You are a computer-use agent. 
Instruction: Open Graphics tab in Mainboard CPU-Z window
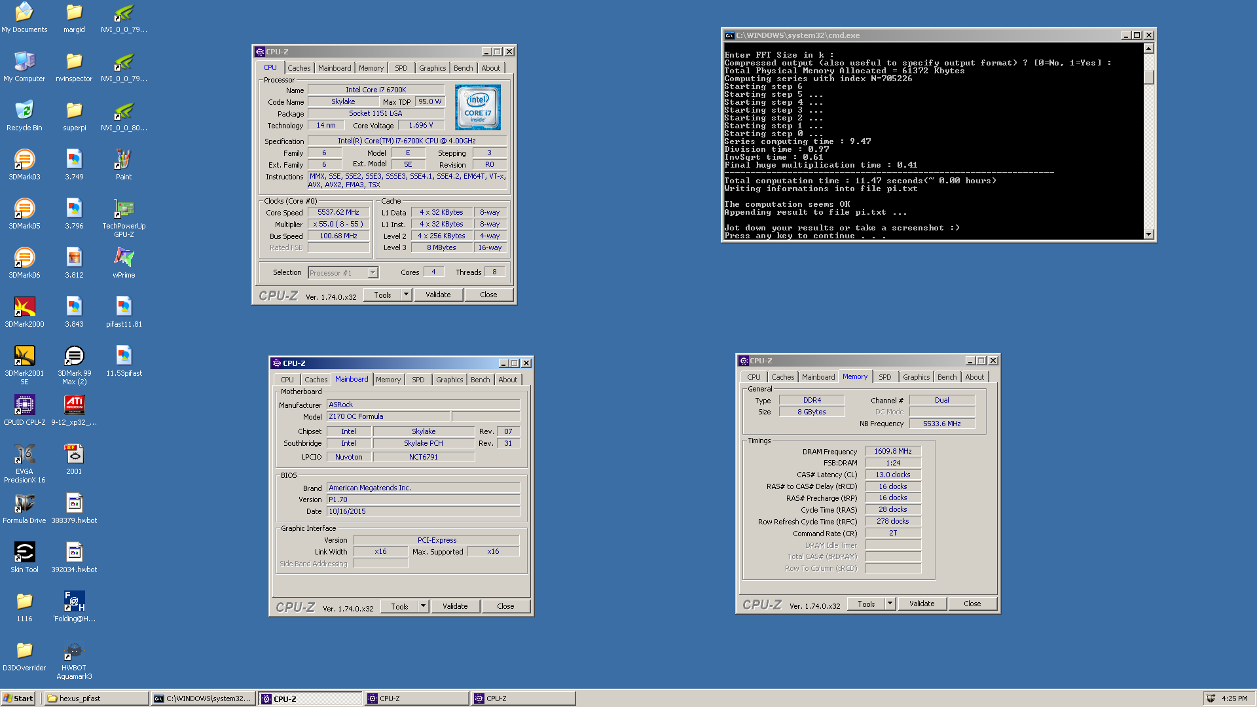(x=449, y=380)
